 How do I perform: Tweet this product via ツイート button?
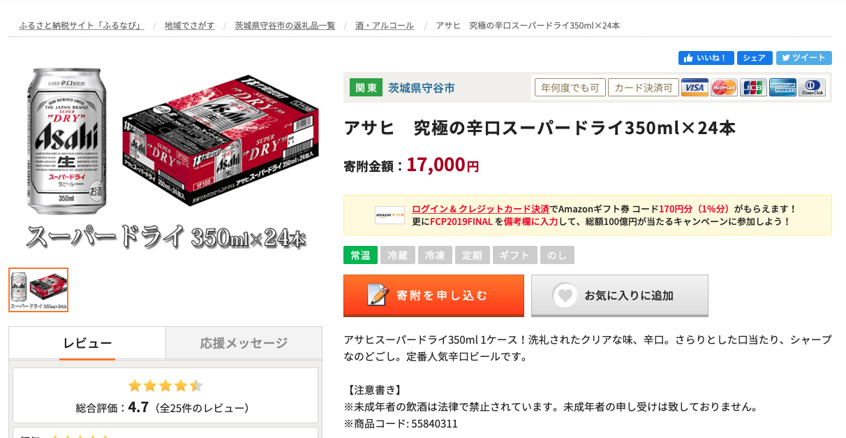tap(803, 58)
